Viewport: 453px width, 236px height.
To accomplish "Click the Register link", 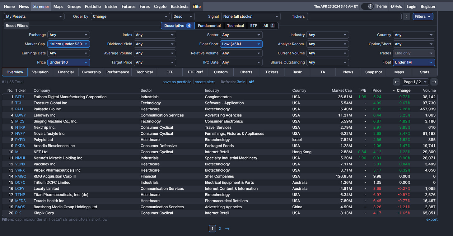I will pos(428,7).
